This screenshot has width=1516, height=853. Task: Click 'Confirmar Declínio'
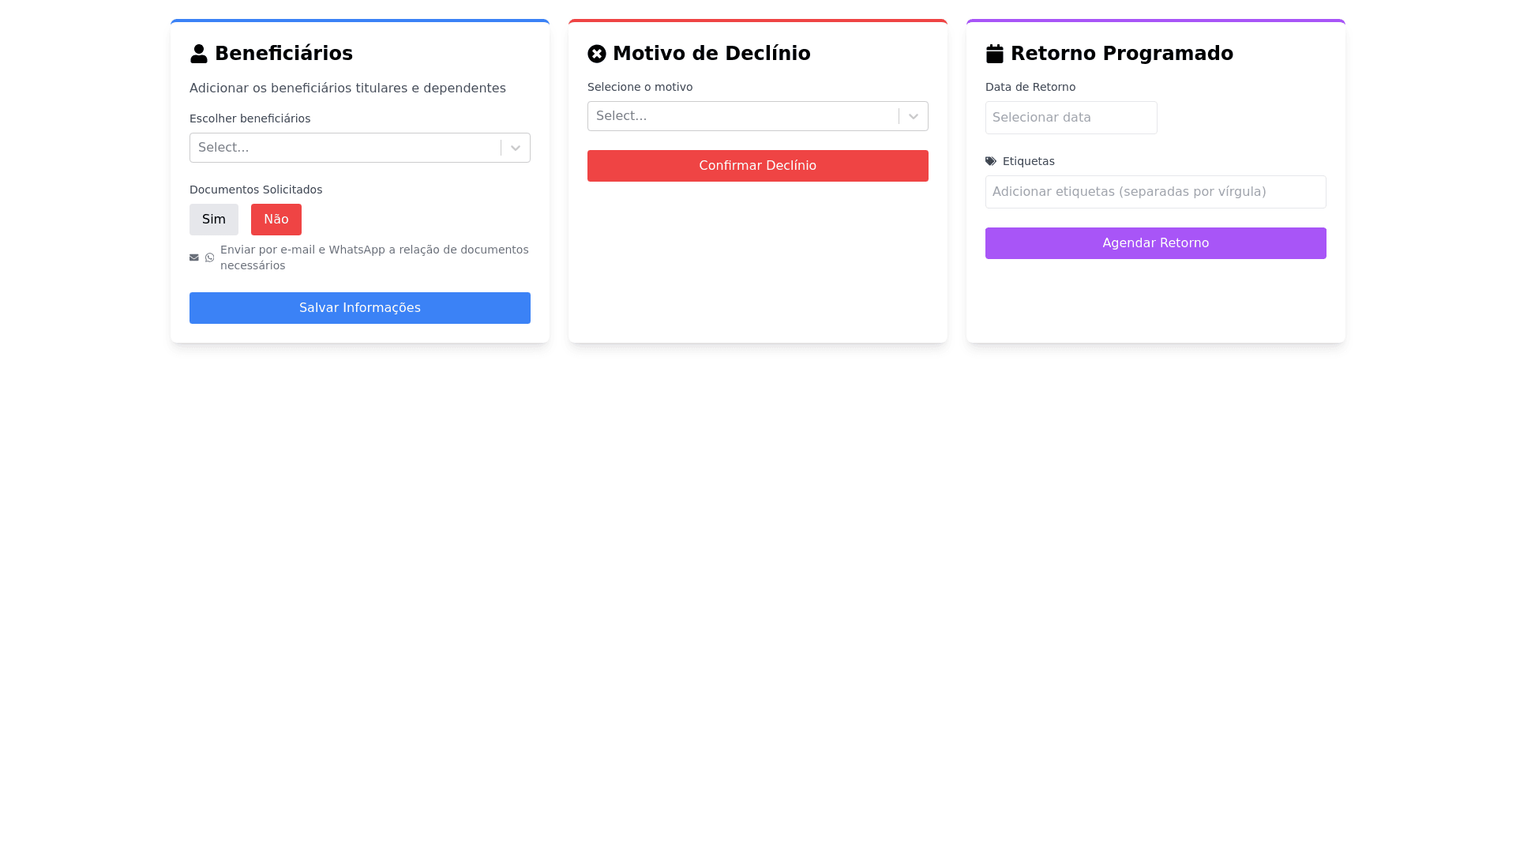tap(757, 165)
